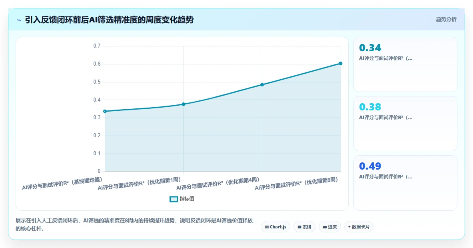This screenshot has height=248, width=473.
Task: Click the 0.6 y-axis tick label
Action: 97,64
